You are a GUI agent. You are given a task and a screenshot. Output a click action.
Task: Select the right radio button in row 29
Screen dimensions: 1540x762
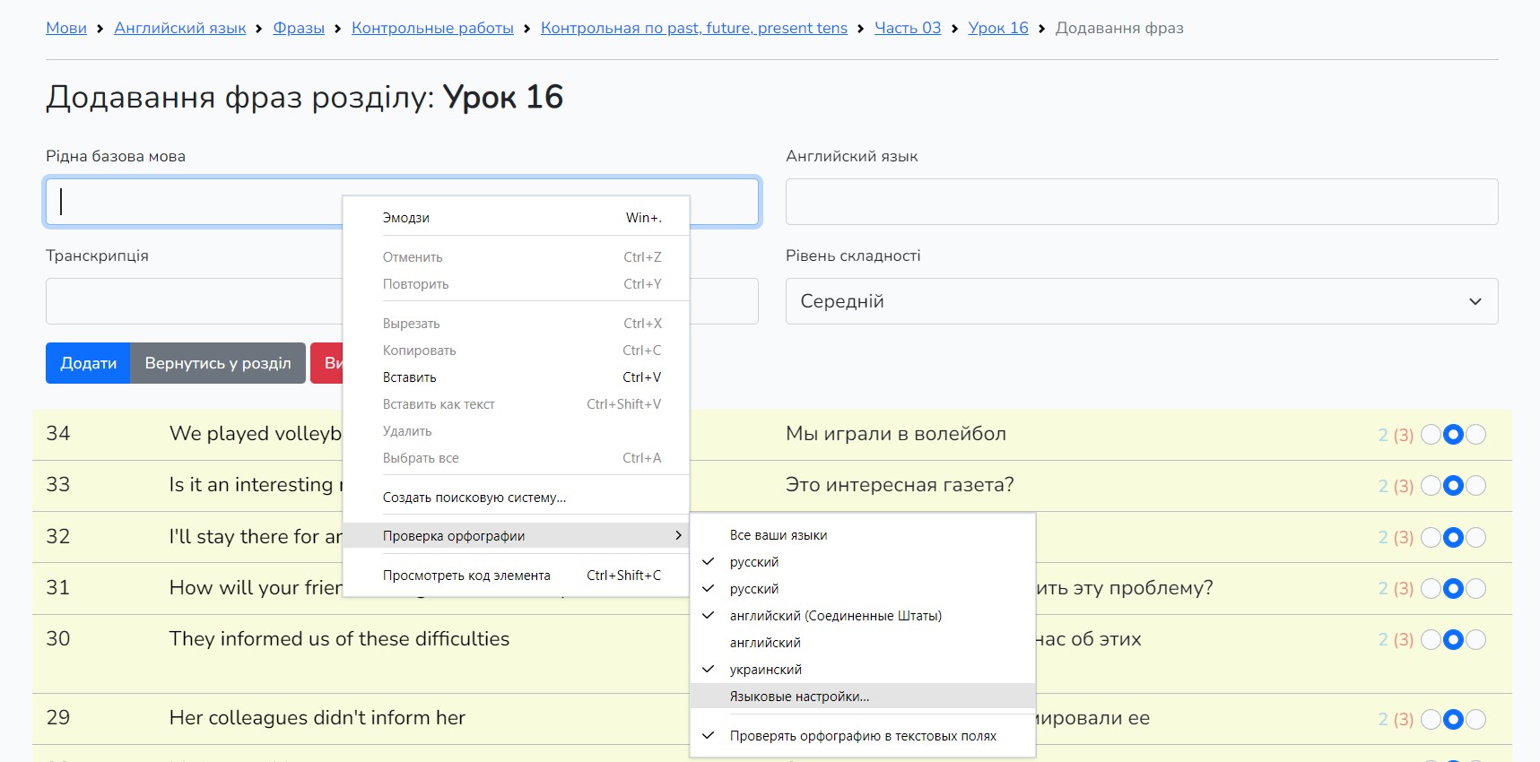click(x=1475, y=719)
